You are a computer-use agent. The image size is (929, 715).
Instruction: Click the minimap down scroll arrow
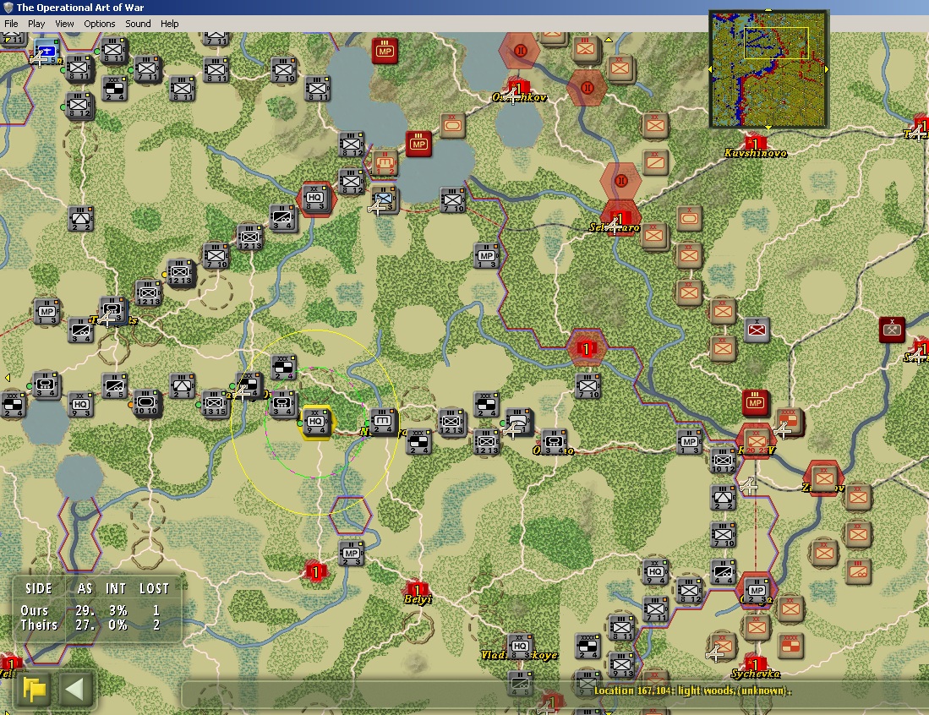[x=768, y=128]
